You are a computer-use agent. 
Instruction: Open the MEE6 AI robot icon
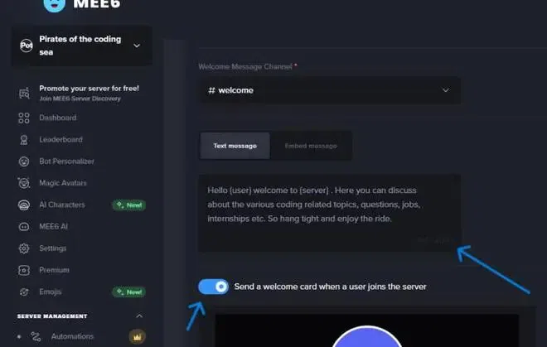[24, 227]
